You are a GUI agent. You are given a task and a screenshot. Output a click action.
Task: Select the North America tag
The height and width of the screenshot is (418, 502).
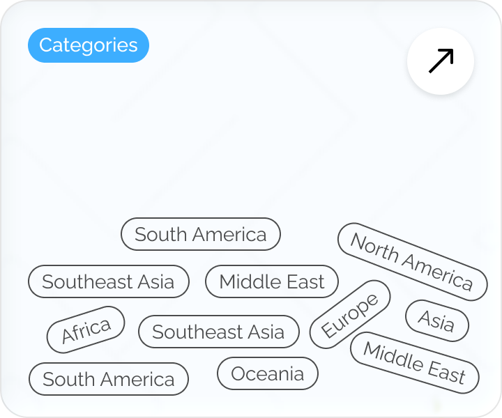(412, 262)
